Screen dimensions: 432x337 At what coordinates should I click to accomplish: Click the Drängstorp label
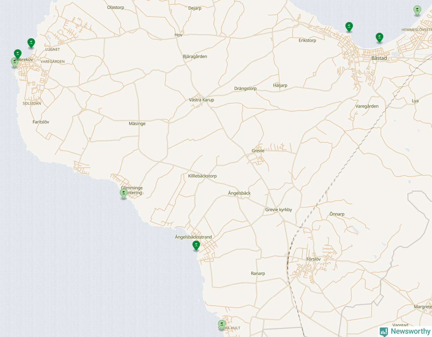click(245, 89)
